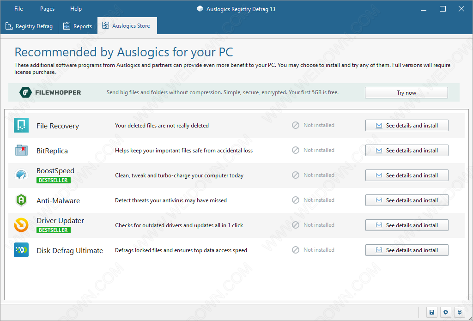Click the BESTSELLER badge under Driver Updater
Viewport: 473px width, 321px height.
click(x=54, y=230)
